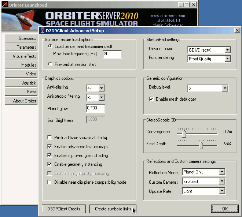
Task: Open About Orbiter in Launchpad
Action: click(x=21, y=101)
